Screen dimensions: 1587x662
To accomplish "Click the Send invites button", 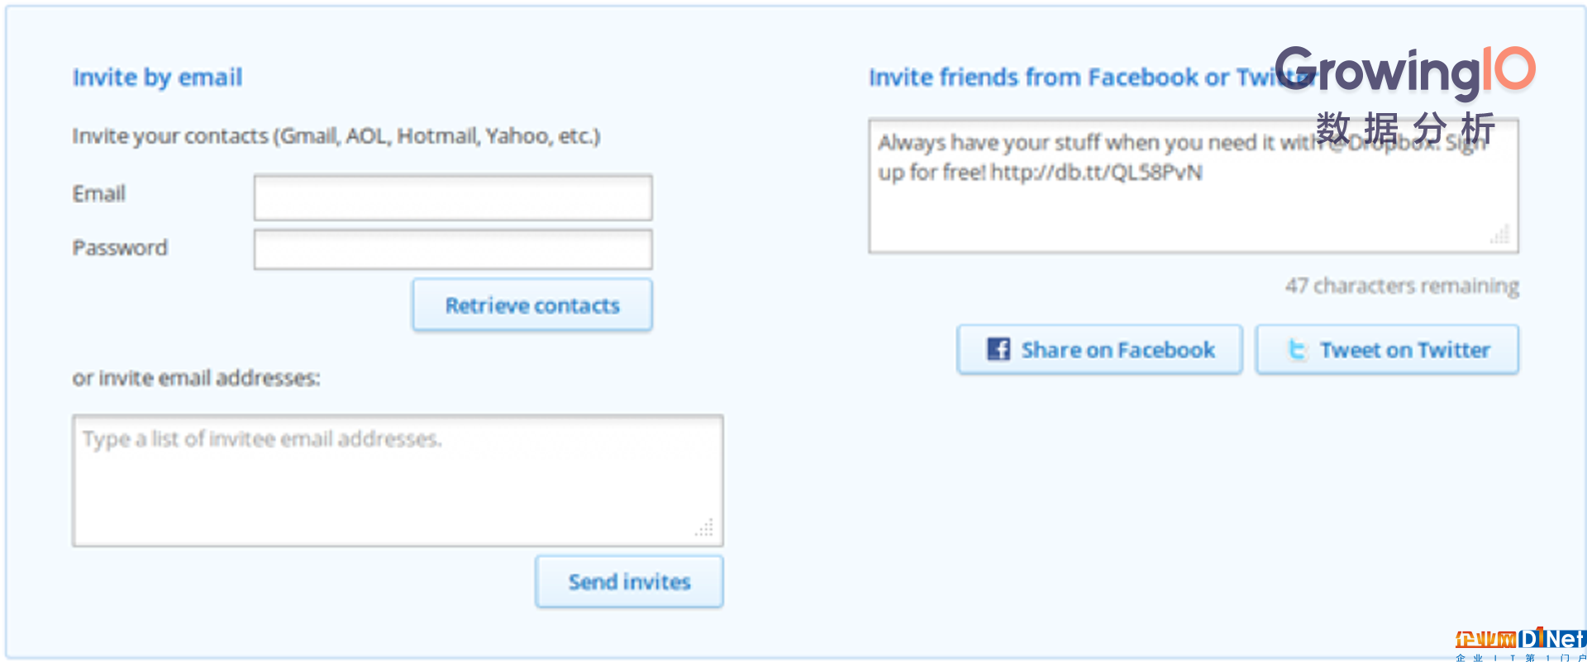I will click(629, 581).
